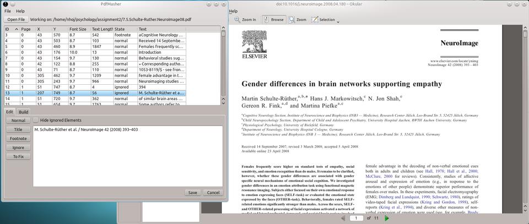The image size is (529, 224).
Task: Click the PdfMasher window menu icon
Action: point(6,3)
